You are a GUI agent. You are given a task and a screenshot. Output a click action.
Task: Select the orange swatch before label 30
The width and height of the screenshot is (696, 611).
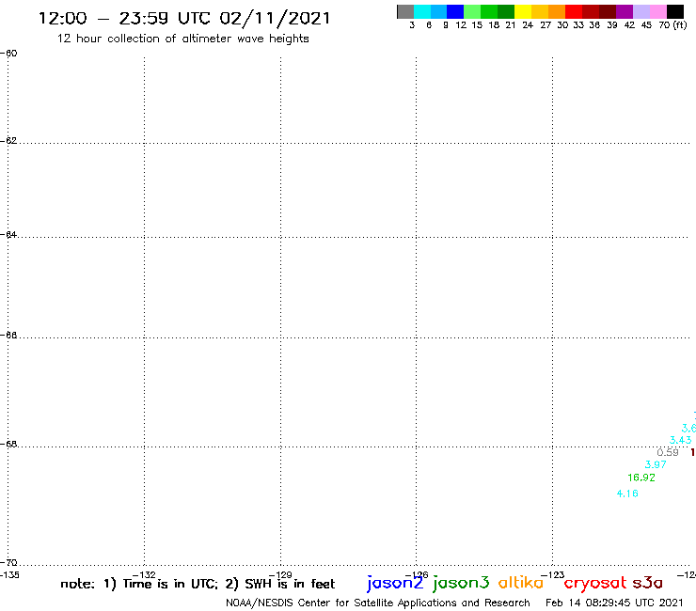tap(557, 11)
